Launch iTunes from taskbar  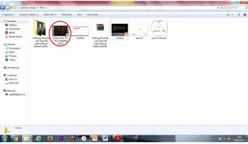[x=84, y=139]
